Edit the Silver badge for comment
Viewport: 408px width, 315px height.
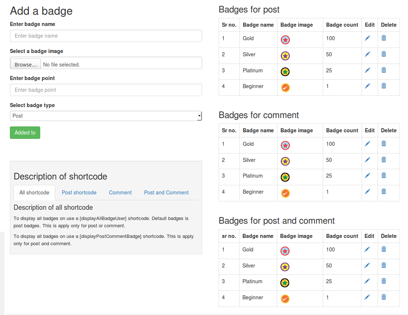[367, 160]
